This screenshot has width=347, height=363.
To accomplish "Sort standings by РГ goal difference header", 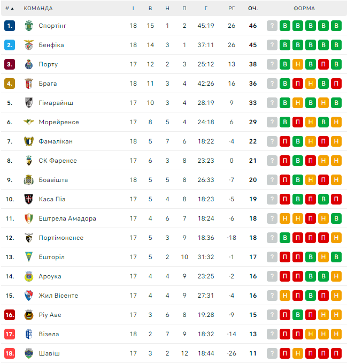I will click(232, 9).
